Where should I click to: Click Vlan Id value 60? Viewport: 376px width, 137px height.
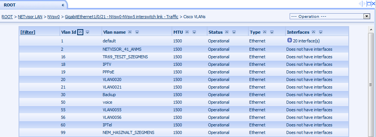63,125
